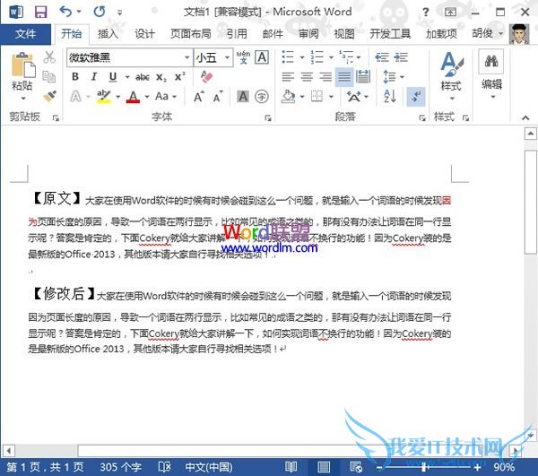Open Change Case Aa dropdown
The height and width of the screenshot is (476, 538).
tap(166, 97)
